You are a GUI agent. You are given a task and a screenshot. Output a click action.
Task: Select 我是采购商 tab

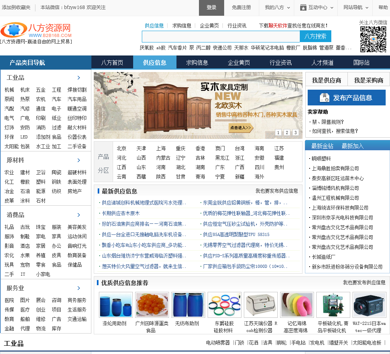[369, 80]
